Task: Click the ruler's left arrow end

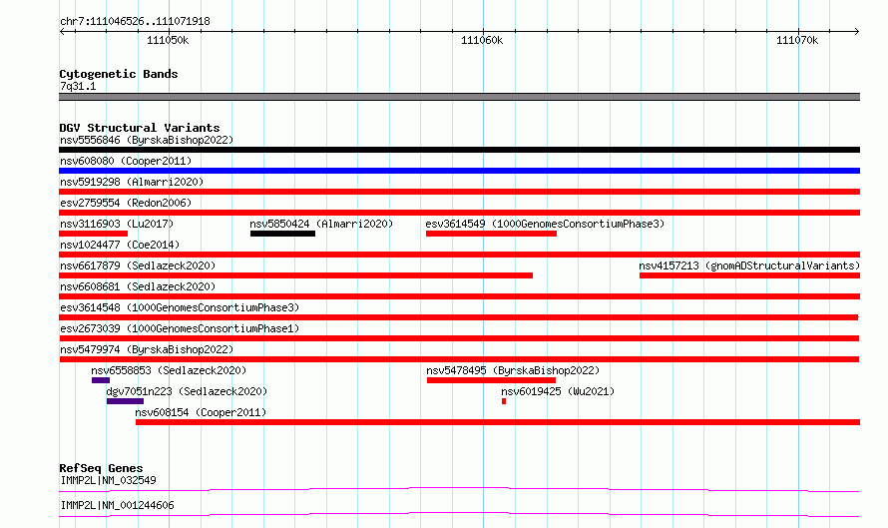Action: point(62,31)
